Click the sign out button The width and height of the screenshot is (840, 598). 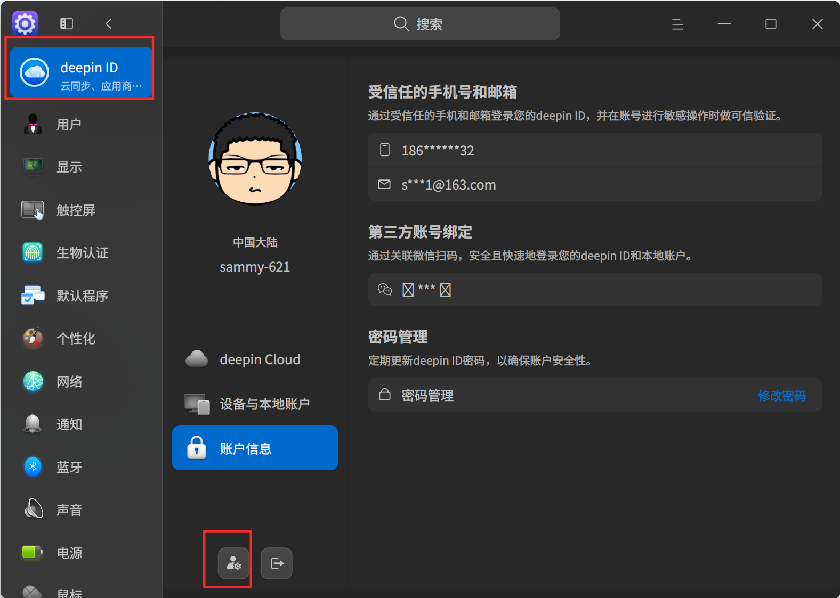tap(277, 563)
